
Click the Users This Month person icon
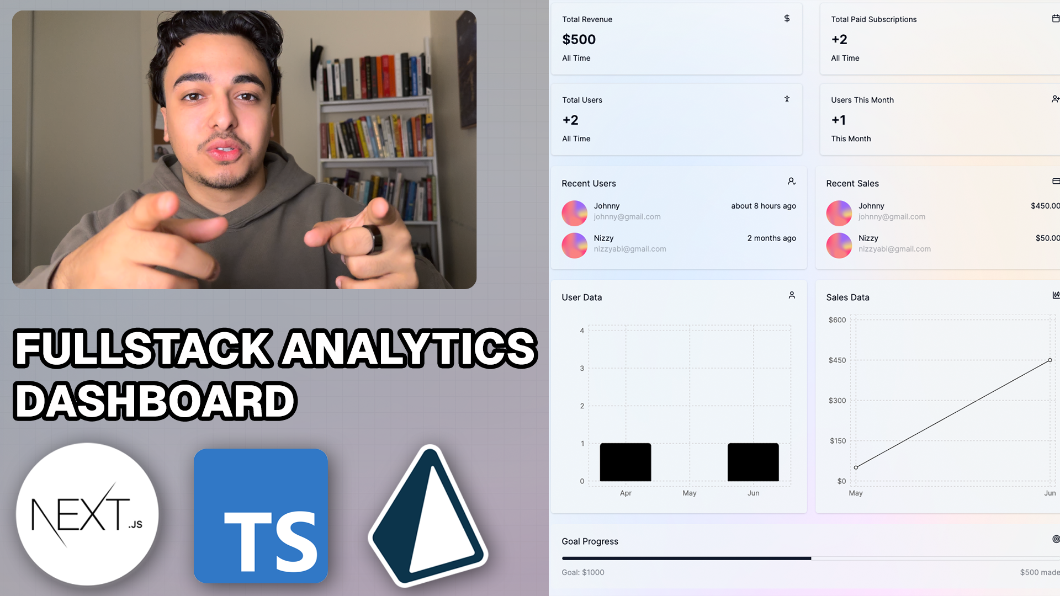click(1055, 100)
